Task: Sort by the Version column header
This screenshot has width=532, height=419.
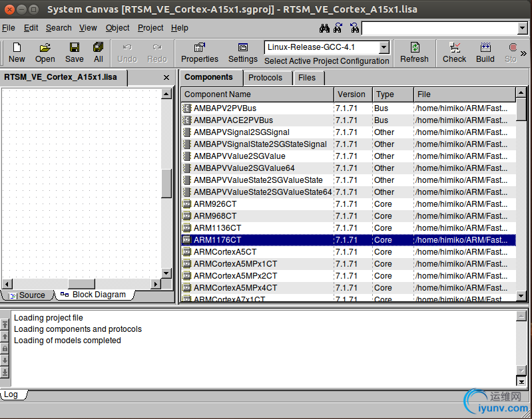Action: coord(353,94)
